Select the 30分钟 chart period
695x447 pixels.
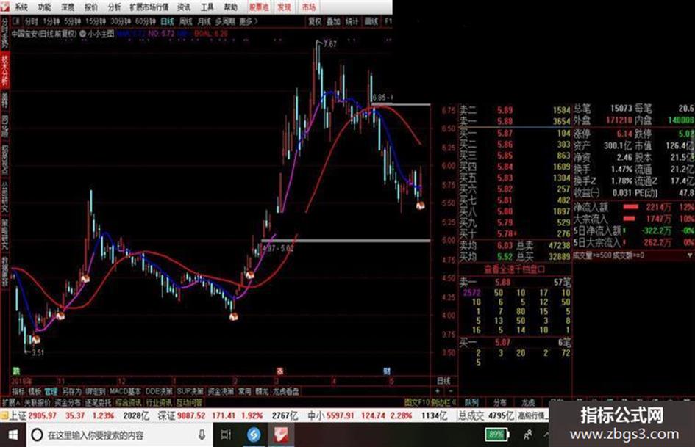[121, 21]
